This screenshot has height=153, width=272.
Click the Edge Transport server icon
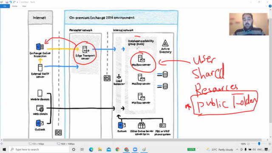(x=85, y=49)
